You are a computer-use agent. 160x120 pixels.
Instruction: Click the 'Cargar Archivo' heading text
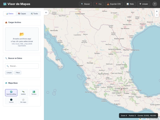15,23
